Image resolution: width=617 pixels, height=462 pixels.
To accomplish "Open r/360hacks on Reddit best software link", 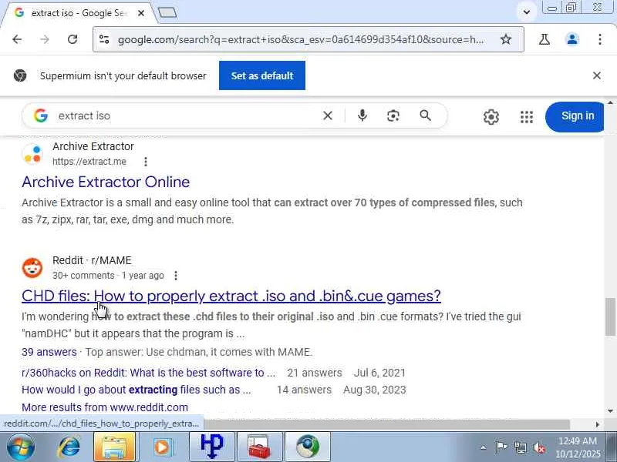I will [149, 373].
